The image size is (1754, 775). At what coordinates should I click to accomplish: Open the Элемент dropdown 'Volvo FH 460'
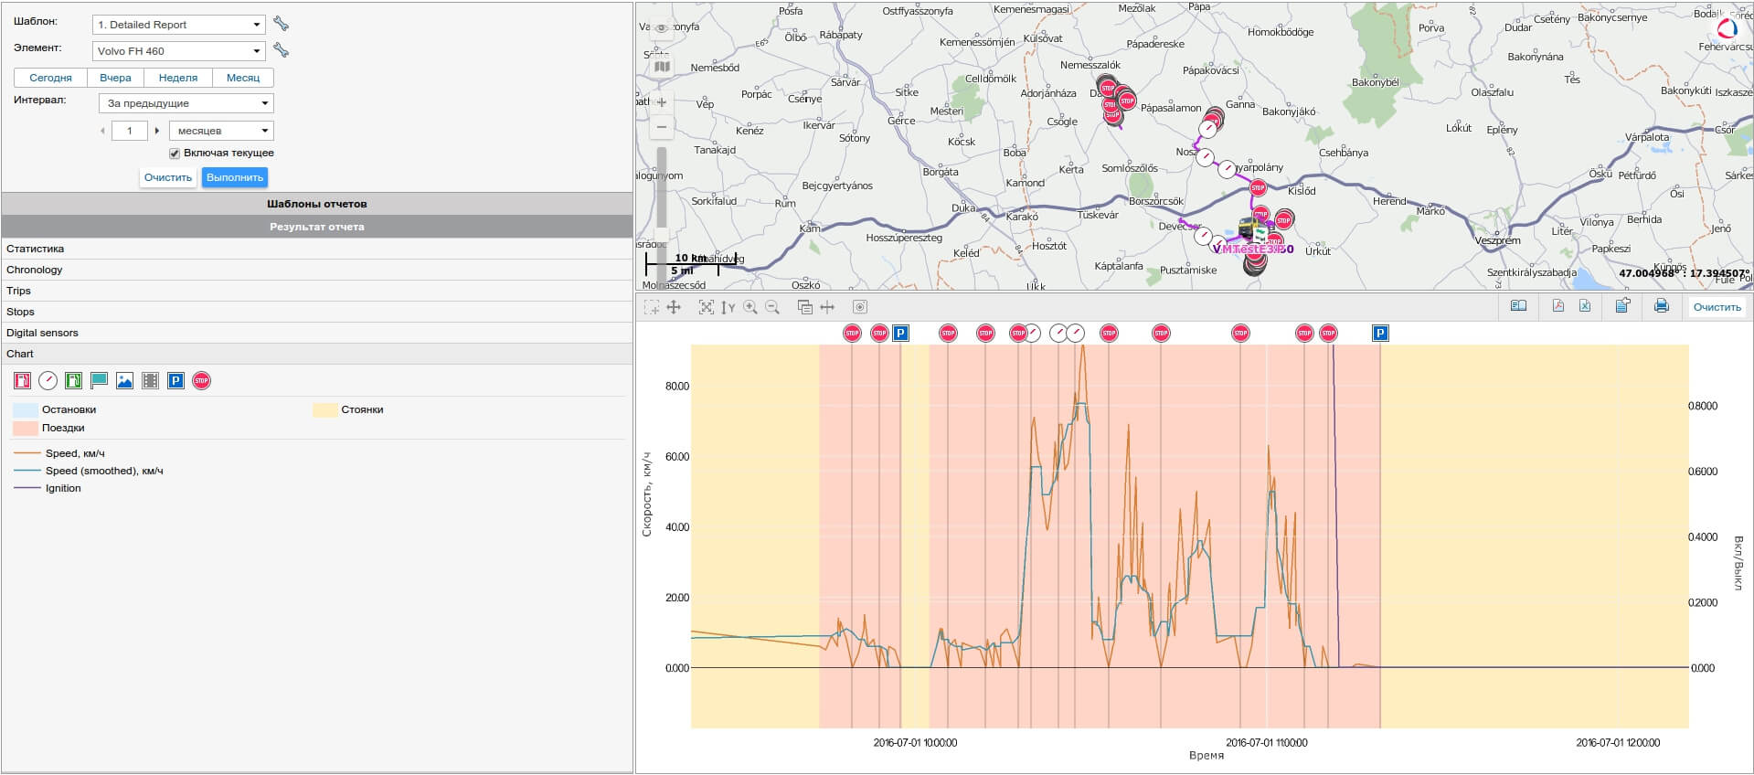(179, 51)
